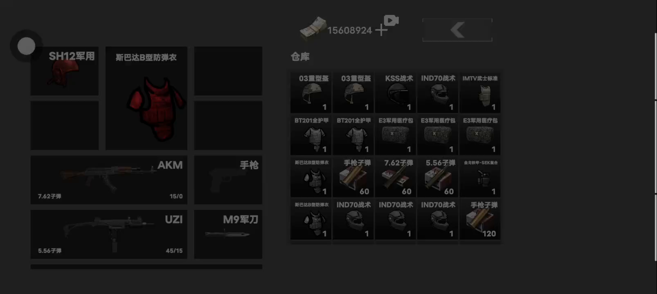The height and width of the screenshot is (294, 657).
Task: Click the video camera ad icon
Action: coord(391,20)
